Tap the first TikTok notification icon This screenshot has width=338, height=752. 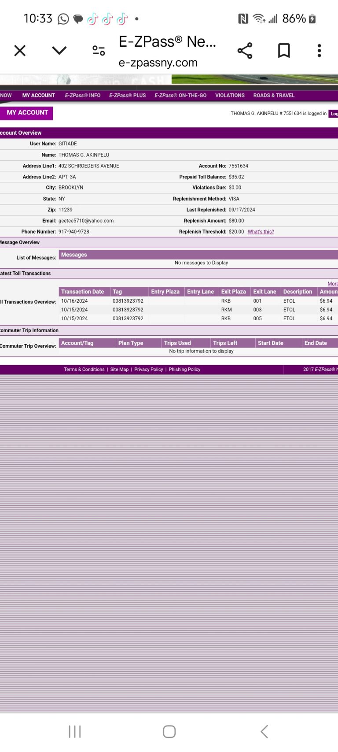92,19
